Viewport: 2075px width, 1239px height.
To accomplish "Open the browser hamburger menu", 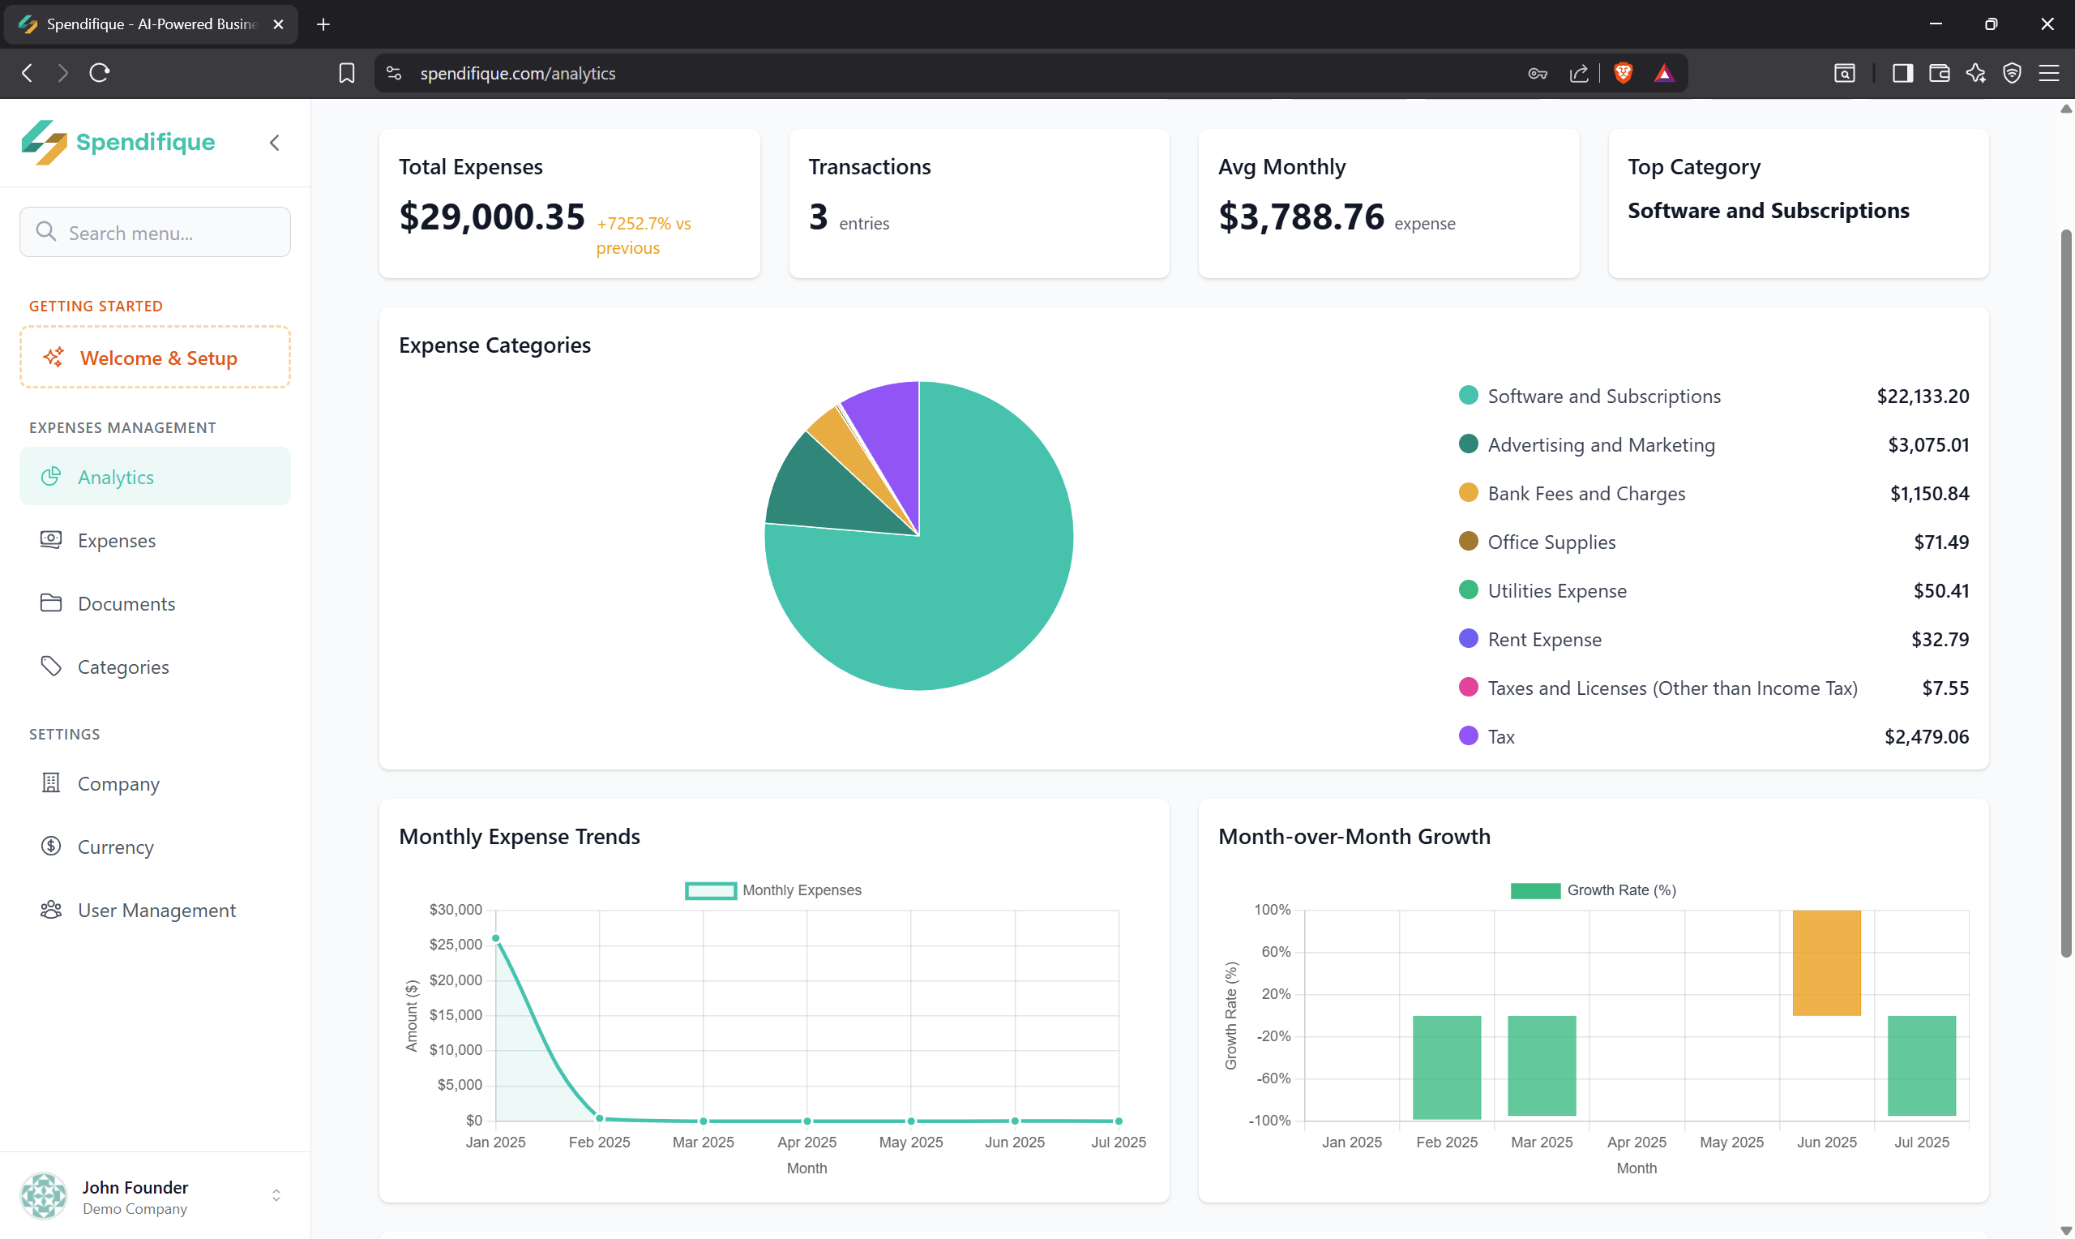I will pos(2048,74).
